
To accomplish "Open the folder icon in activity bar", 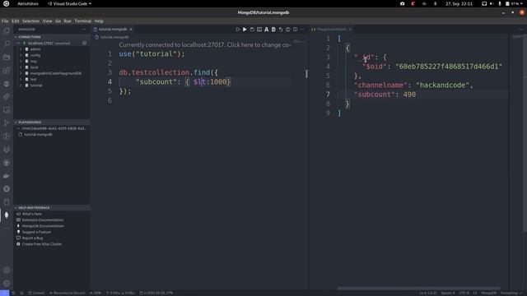I will click(7, 58).
